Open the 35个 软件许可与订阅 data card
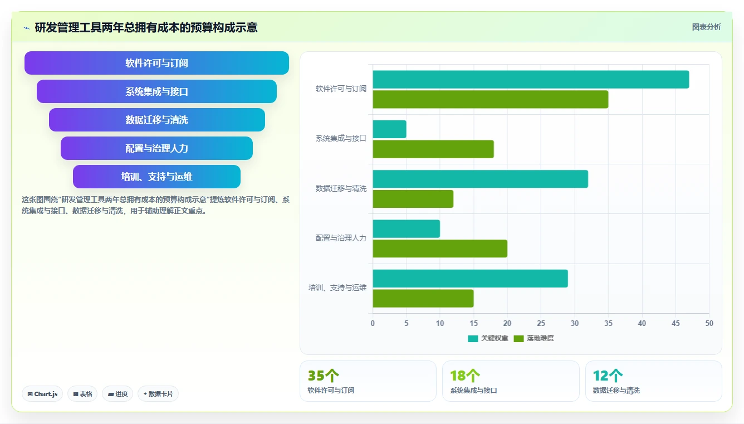Screen dimensions: 744x424 [x=368, y=381]
